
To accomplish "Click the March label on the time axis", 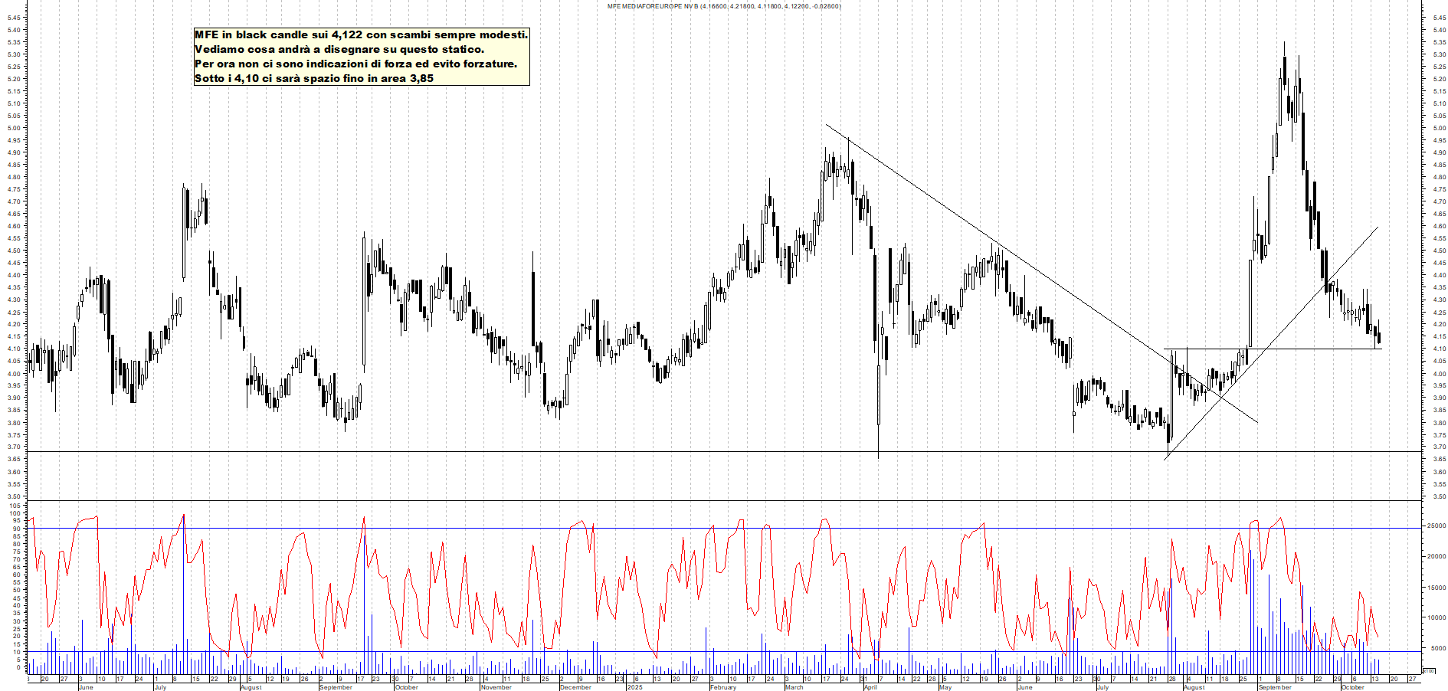I will 794,687.
